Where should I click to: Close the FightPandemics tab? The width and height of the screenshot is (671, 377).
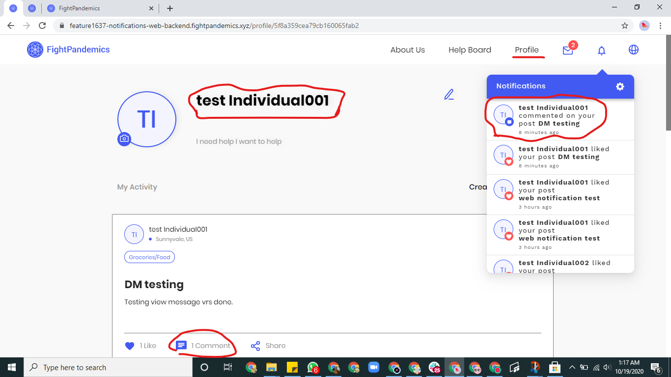tap(151, 8)
